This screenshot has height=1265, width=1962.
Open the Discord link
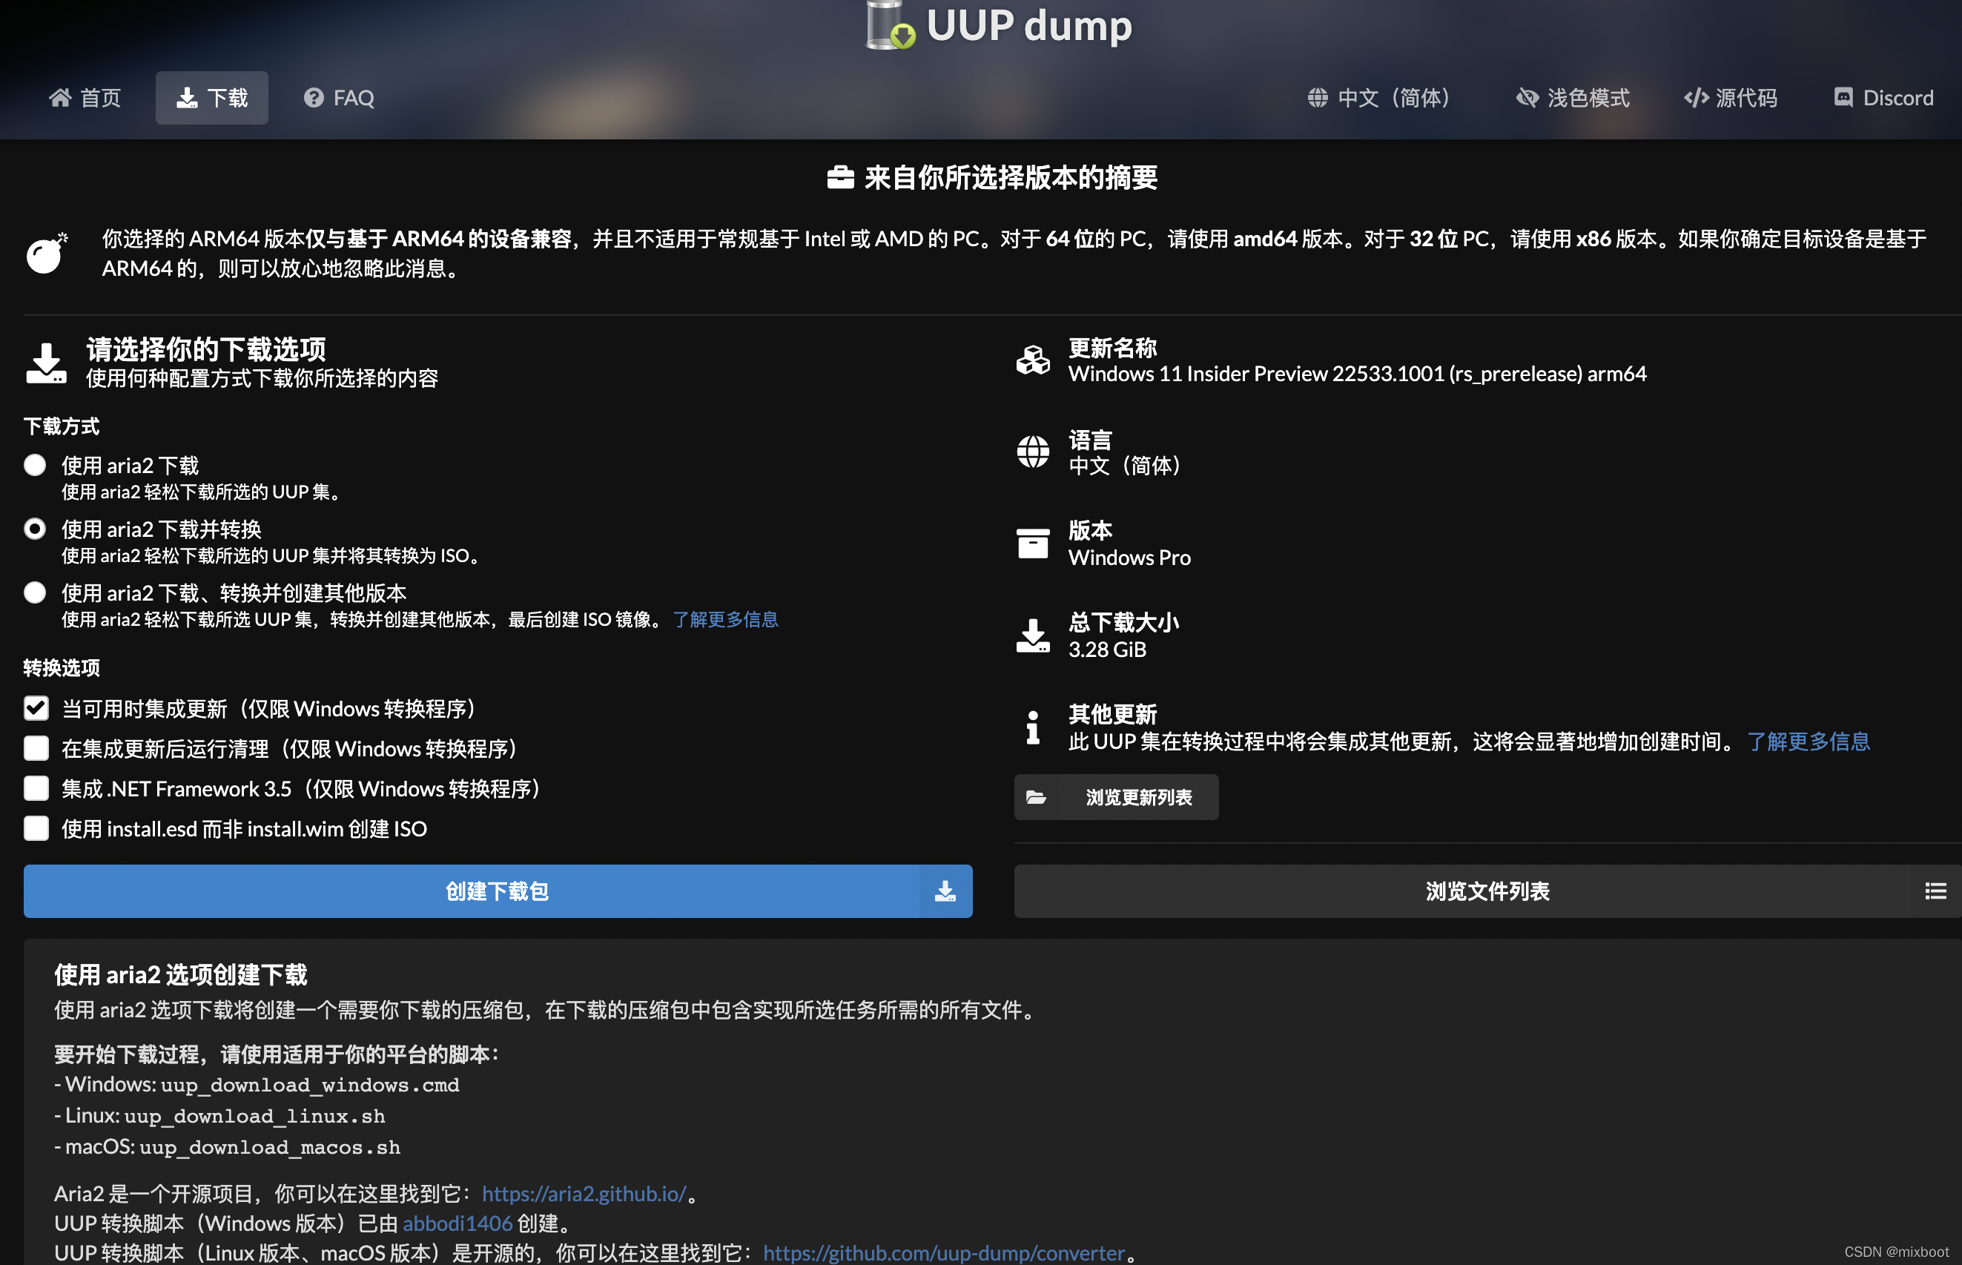coord(1883,98)
